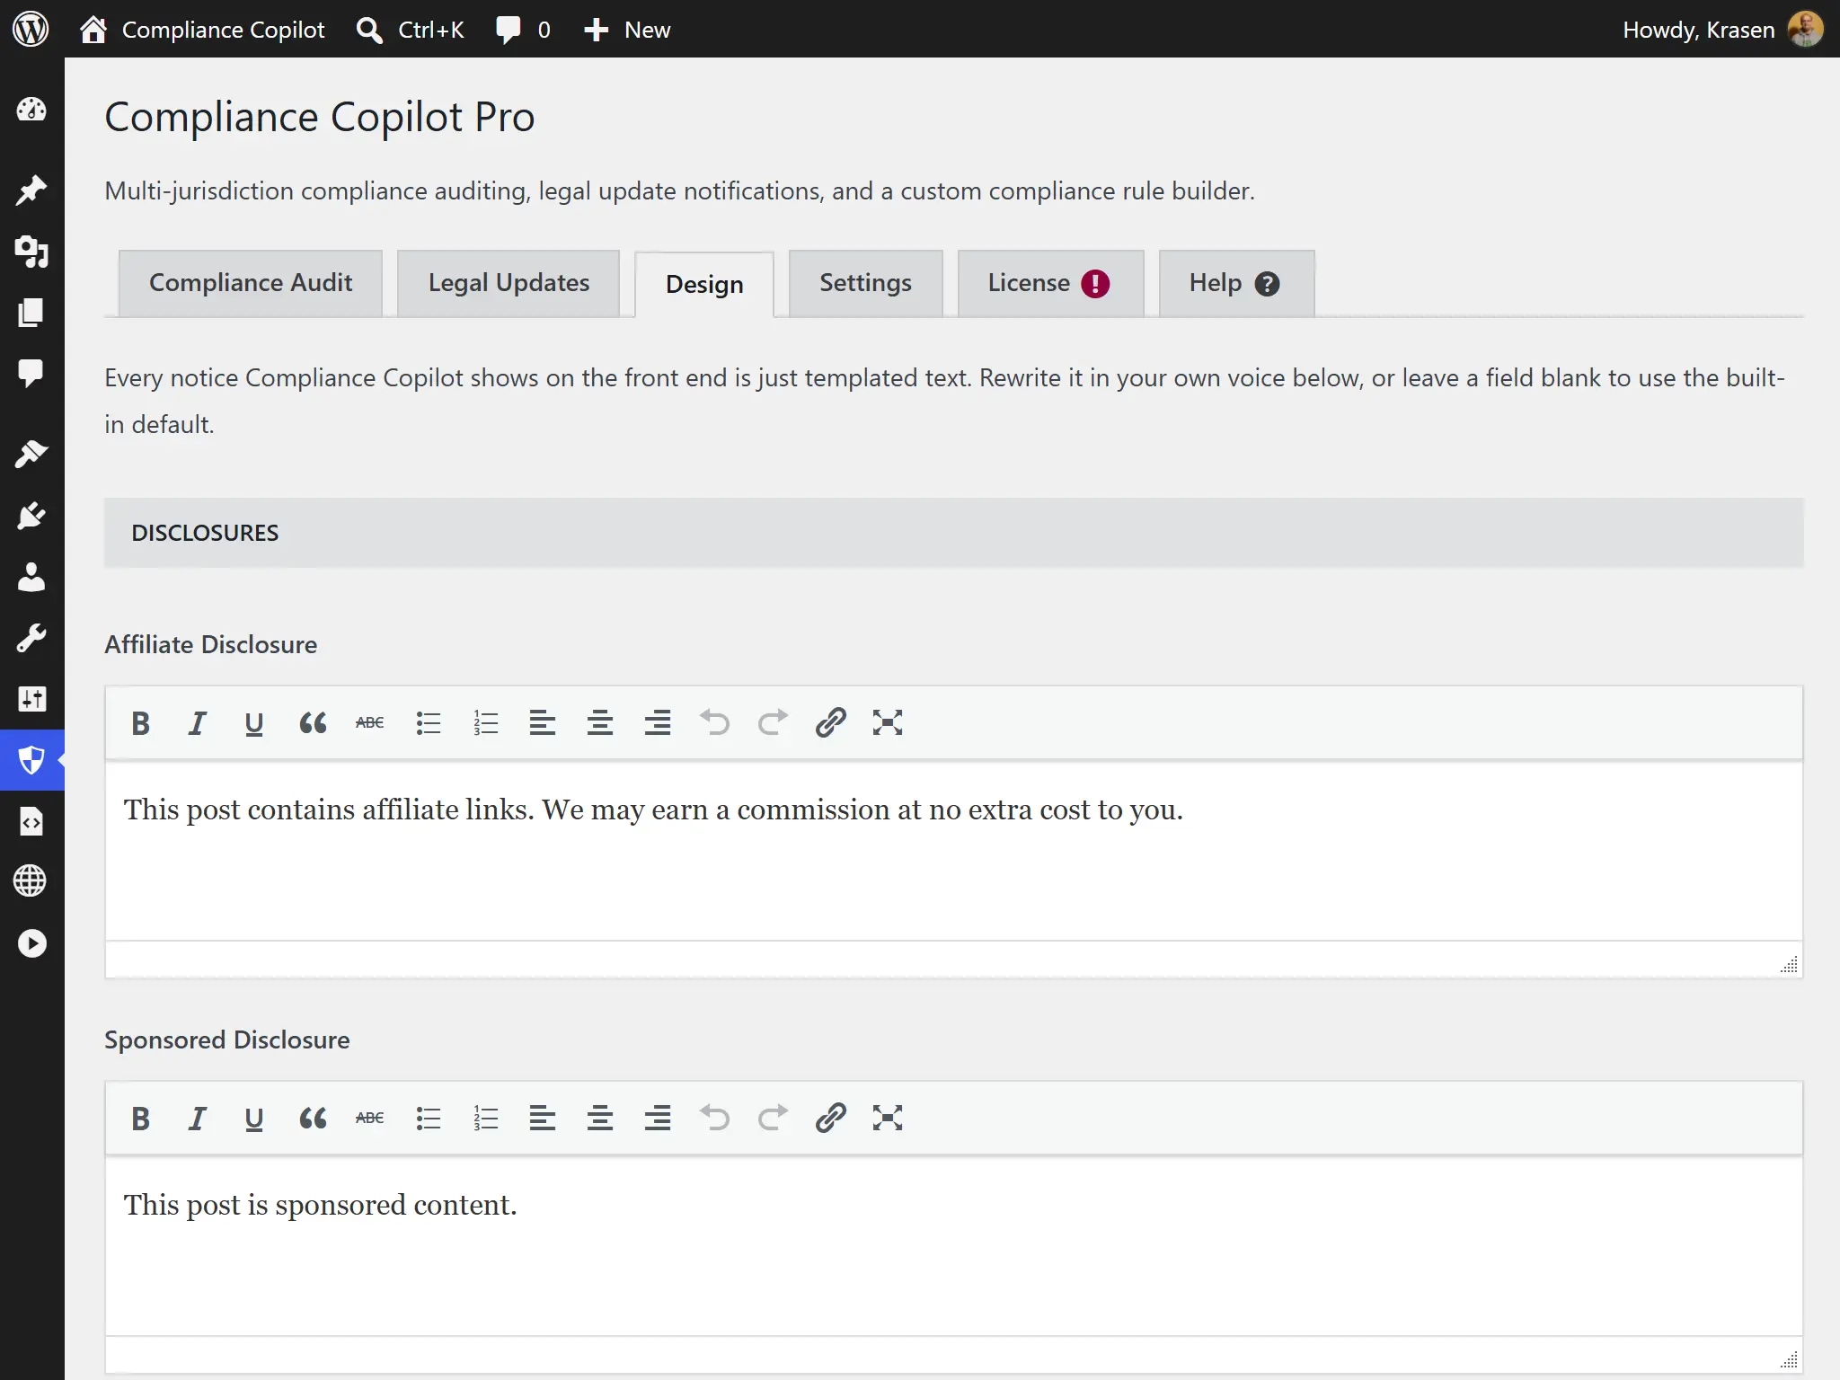Open the Ctrl+K search
The height and width of the screenshot is (1380, 1840).
tap(411, 30)
